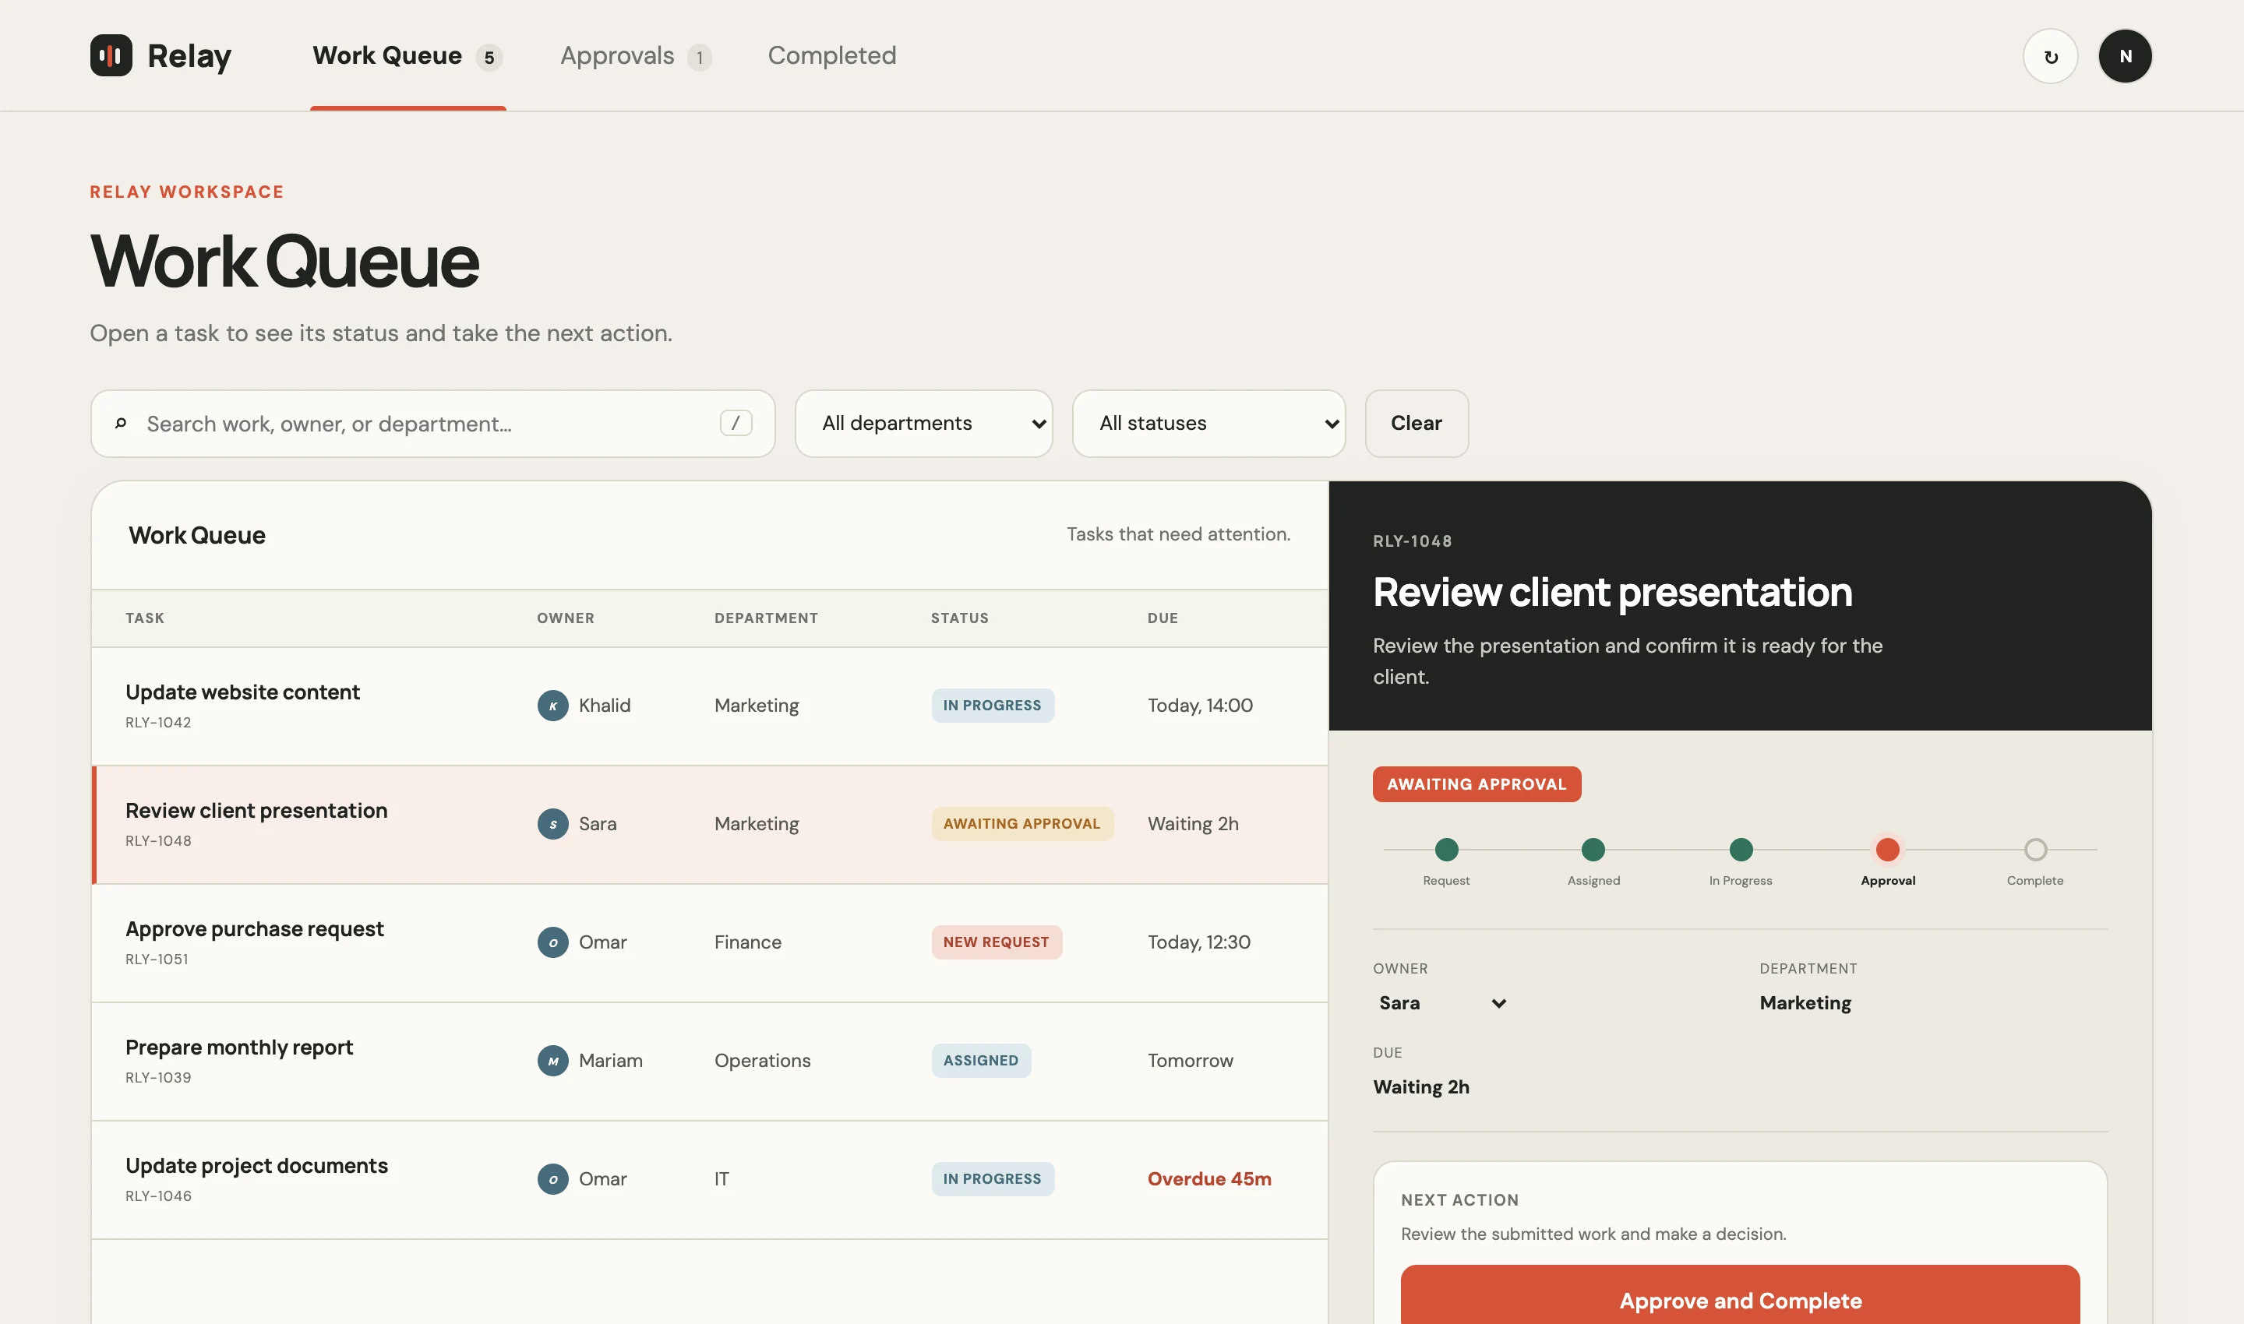The height and width of the screenshot is (1324, 2244).
Task: Click Mariam's avatar icon
Action: tap(552, 1061)
